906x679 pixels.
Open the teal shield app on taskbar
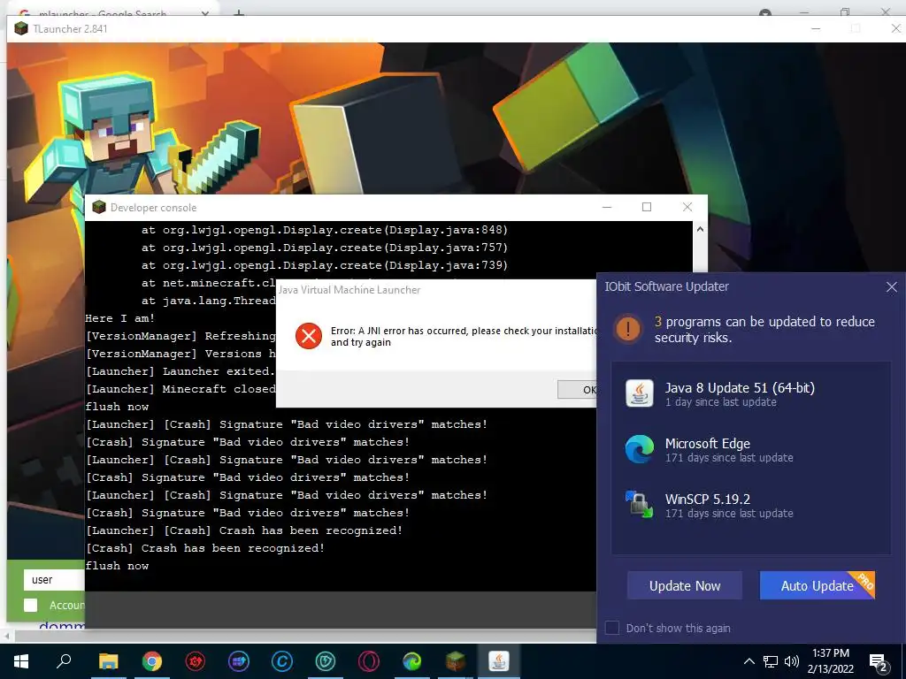tap(326, 661)
